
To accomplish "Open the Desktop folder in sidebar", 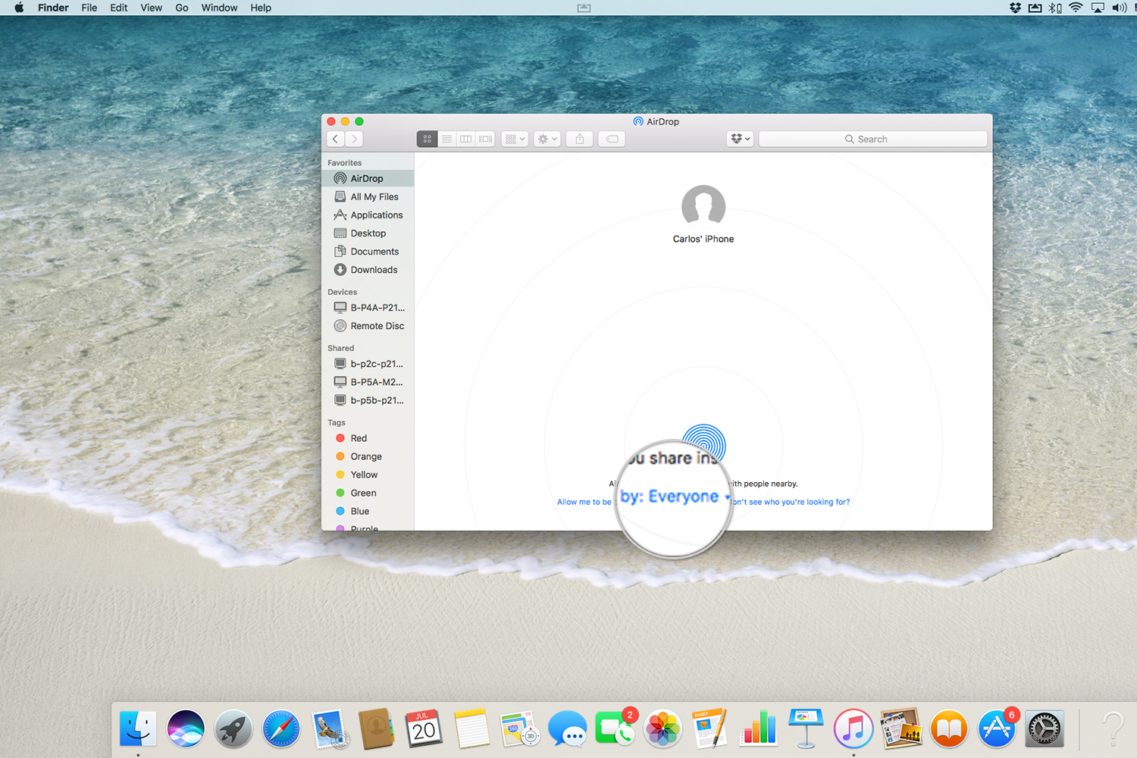I will click(x=368, y=233).
